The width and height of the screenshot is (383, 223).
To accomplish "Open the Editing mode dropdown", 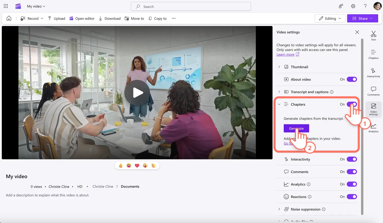I will [x=330, y=18].
